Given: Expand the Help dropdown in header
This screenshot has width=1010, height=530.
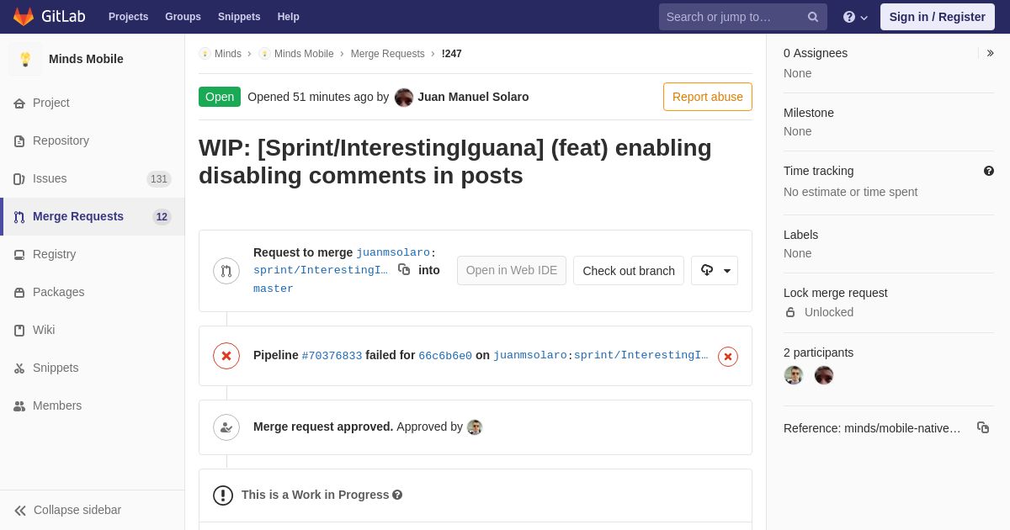Looking at the screenshot, I should point(855,17).
